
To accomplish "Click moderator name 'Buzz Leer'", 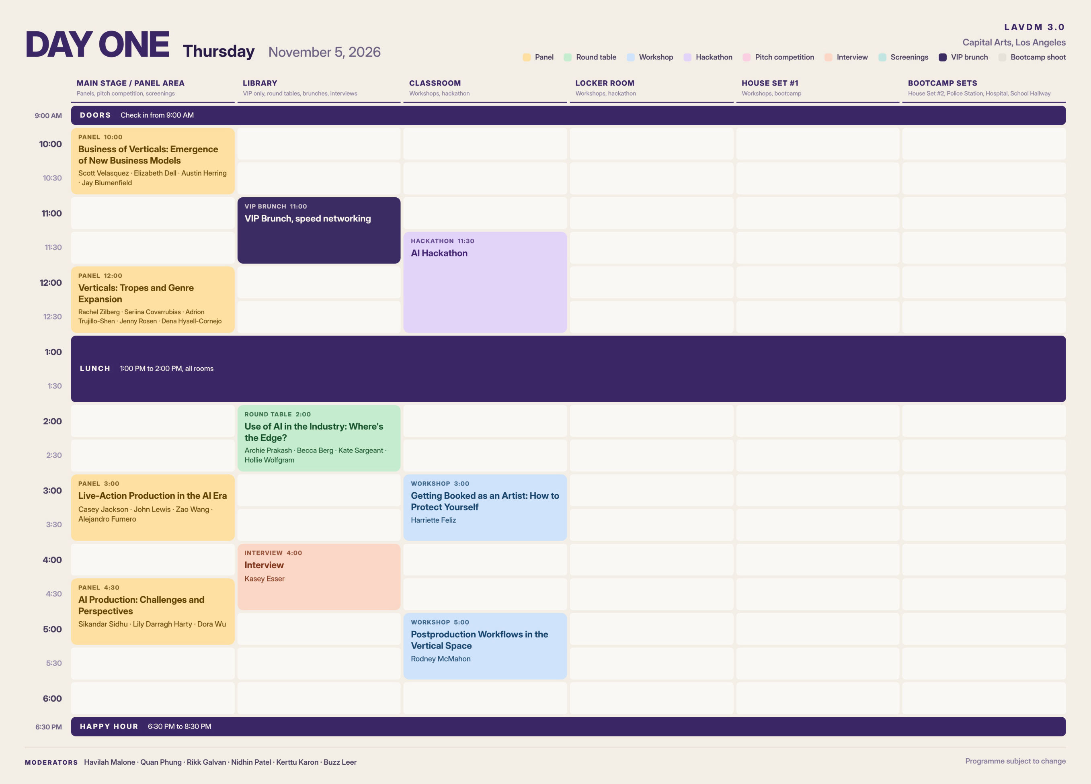I will click(x=340, y=762).
